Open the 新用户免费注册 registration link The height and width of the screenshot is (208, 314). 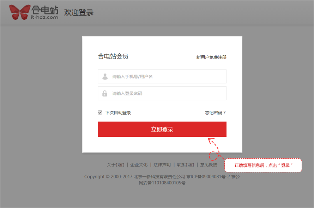pyautogui.click(x=211, y=57)
